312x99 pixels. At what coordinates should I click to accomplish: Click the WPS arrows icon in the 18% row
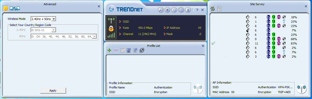[284, 17]
